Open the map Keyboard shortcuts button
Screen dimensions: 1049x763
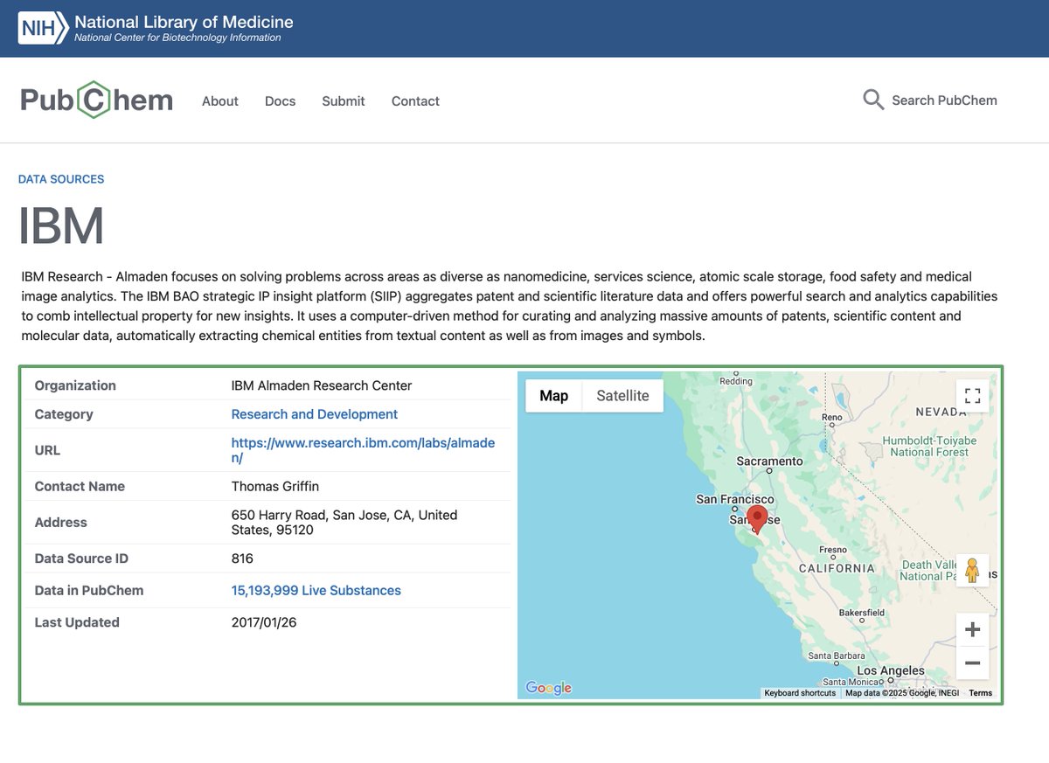800,693
